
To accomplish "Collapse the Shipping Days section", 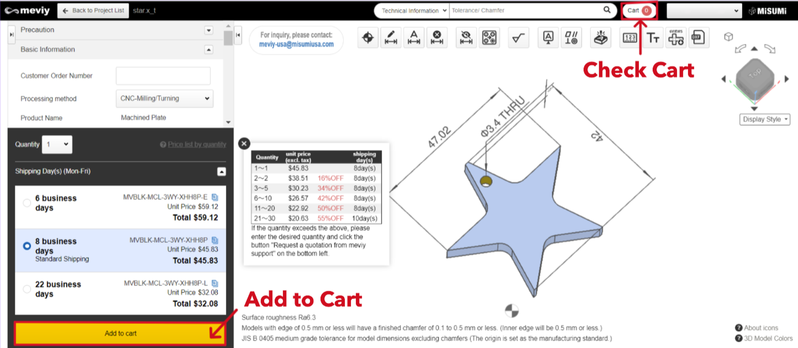I will click(x=221, y=172).
